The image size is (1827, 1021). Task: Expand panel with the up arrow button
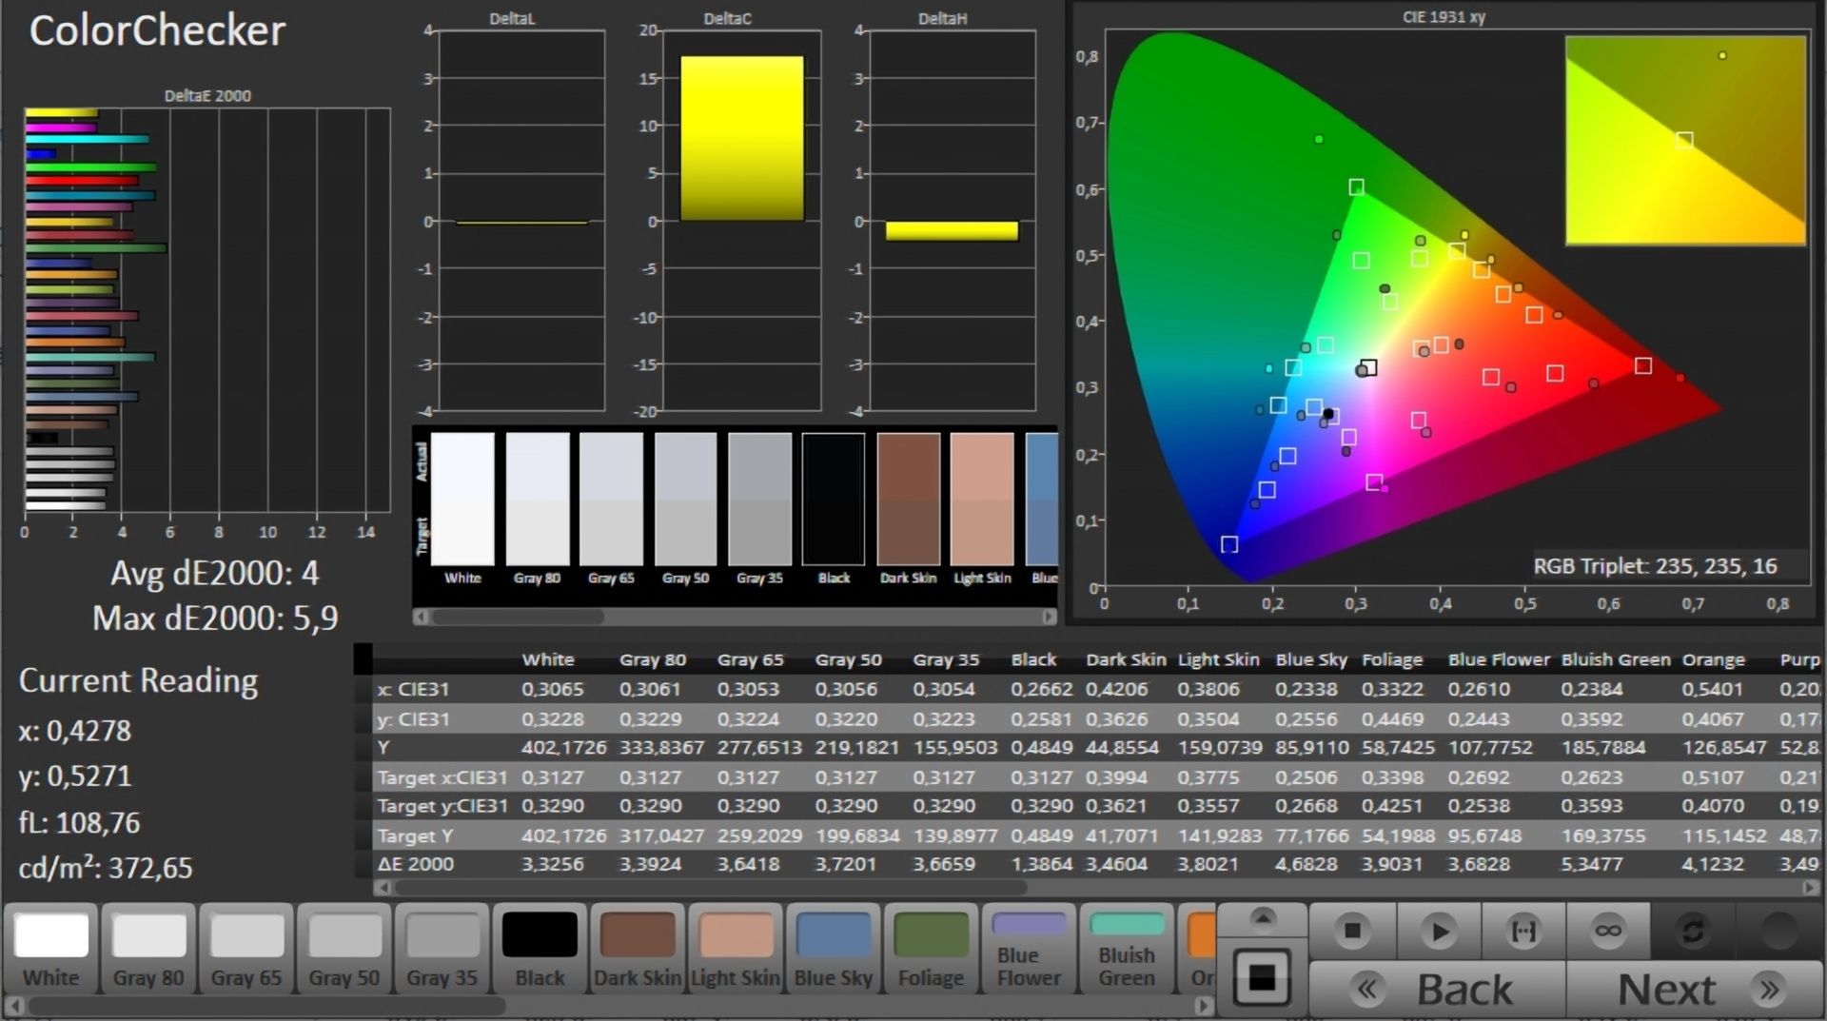[x=1262, y=917]
